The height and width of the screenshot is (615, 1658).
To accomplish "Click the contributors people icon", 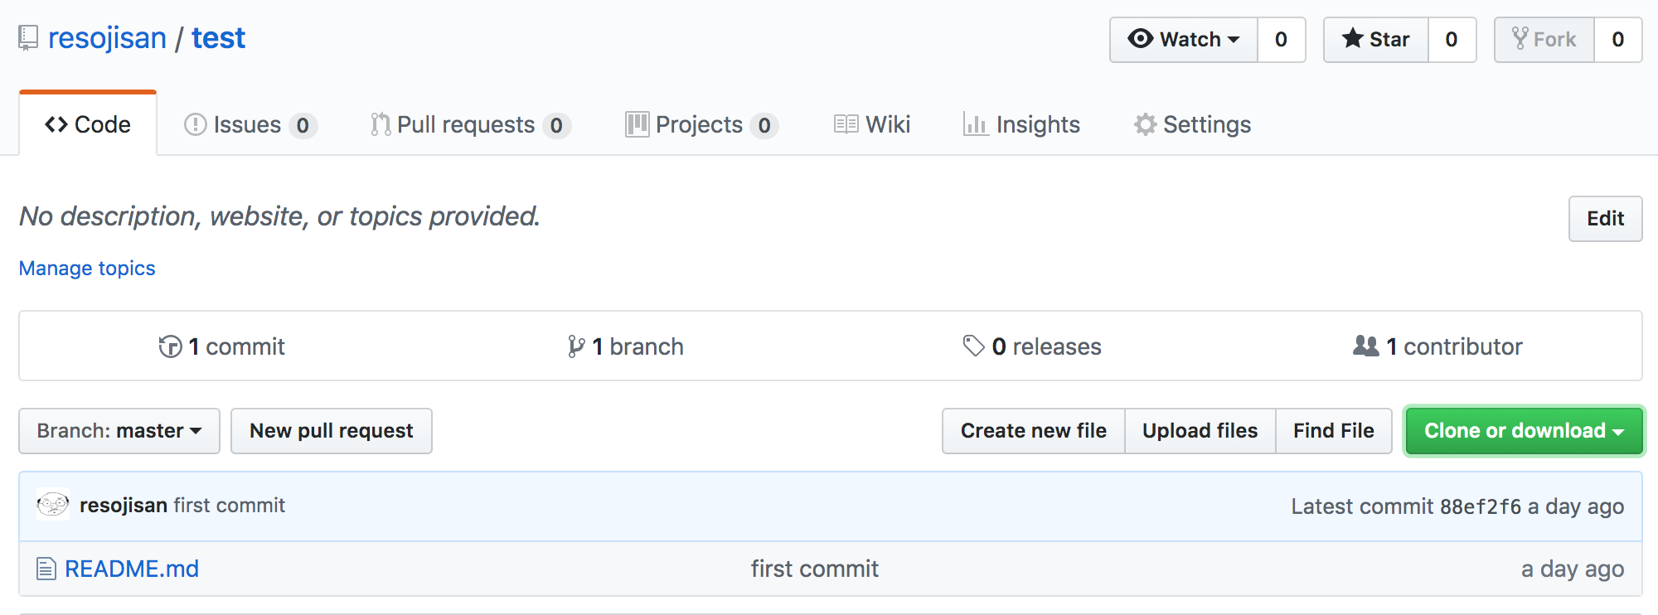I will coord(1365,346).
